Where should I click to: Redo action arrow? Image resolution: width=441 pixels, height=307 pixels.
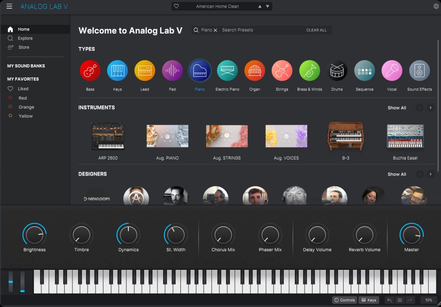[410, 300]
